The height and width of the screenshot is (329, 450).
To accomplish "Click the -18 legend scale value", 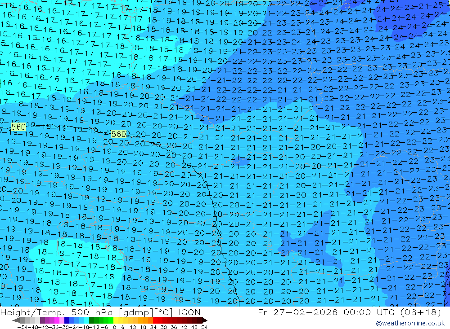I will [x=84, y=327].
